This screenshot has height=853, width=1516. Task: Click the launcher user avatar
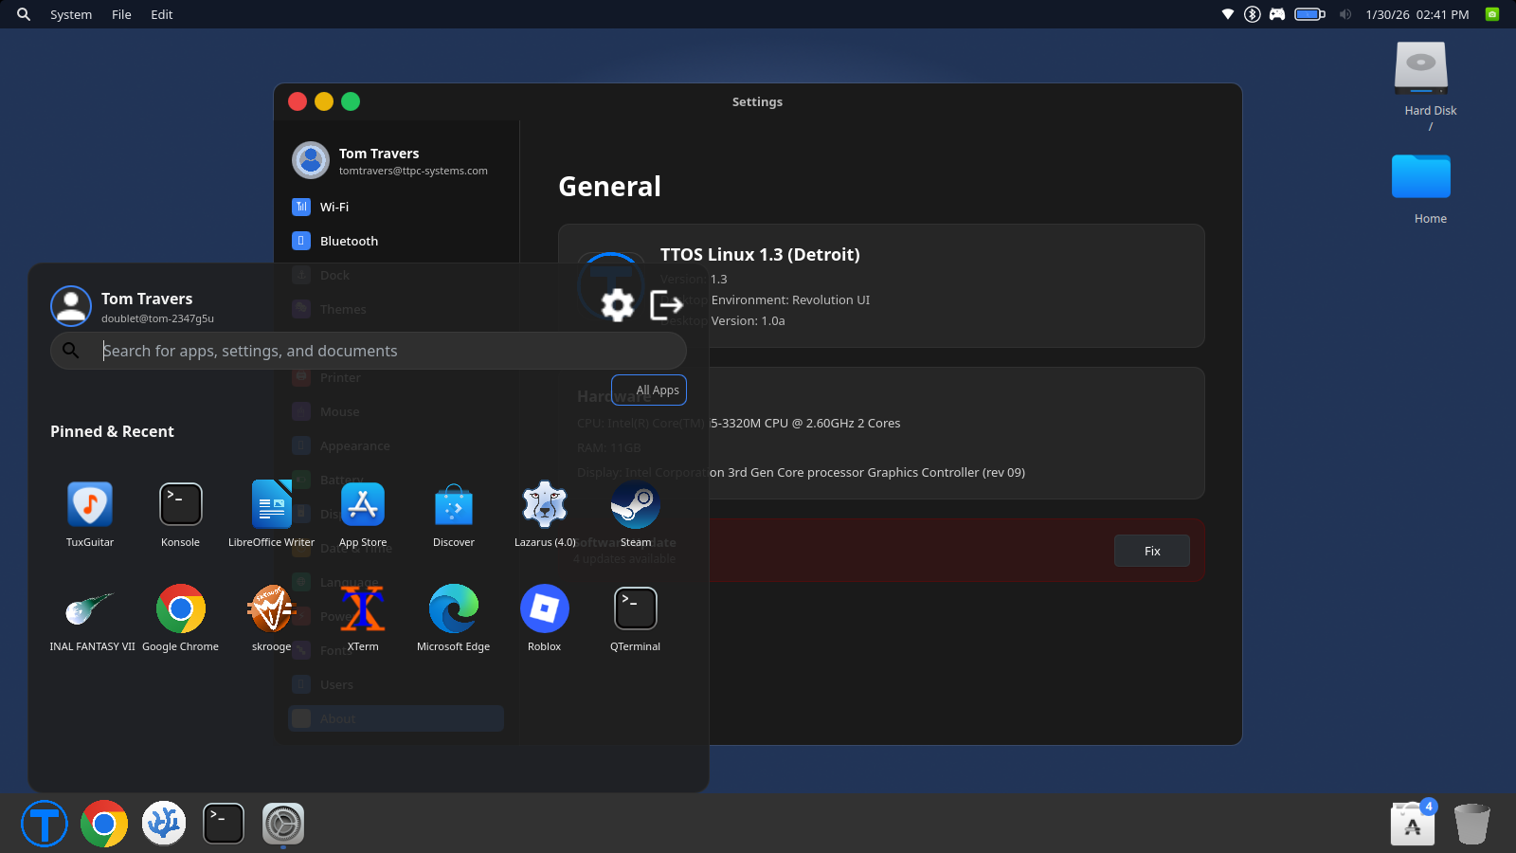(71, 306)
